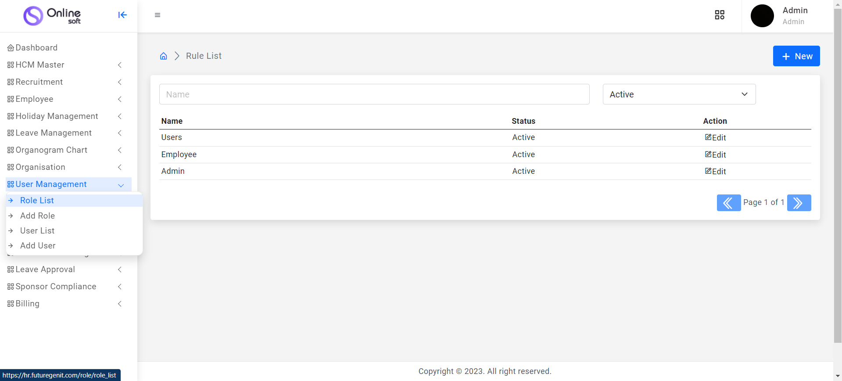Click the sidebar collapse arrow icon

coord(122,15)
